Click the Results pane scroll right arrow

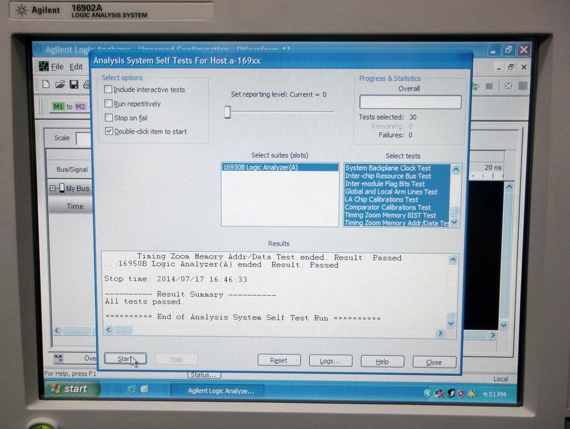441,333
